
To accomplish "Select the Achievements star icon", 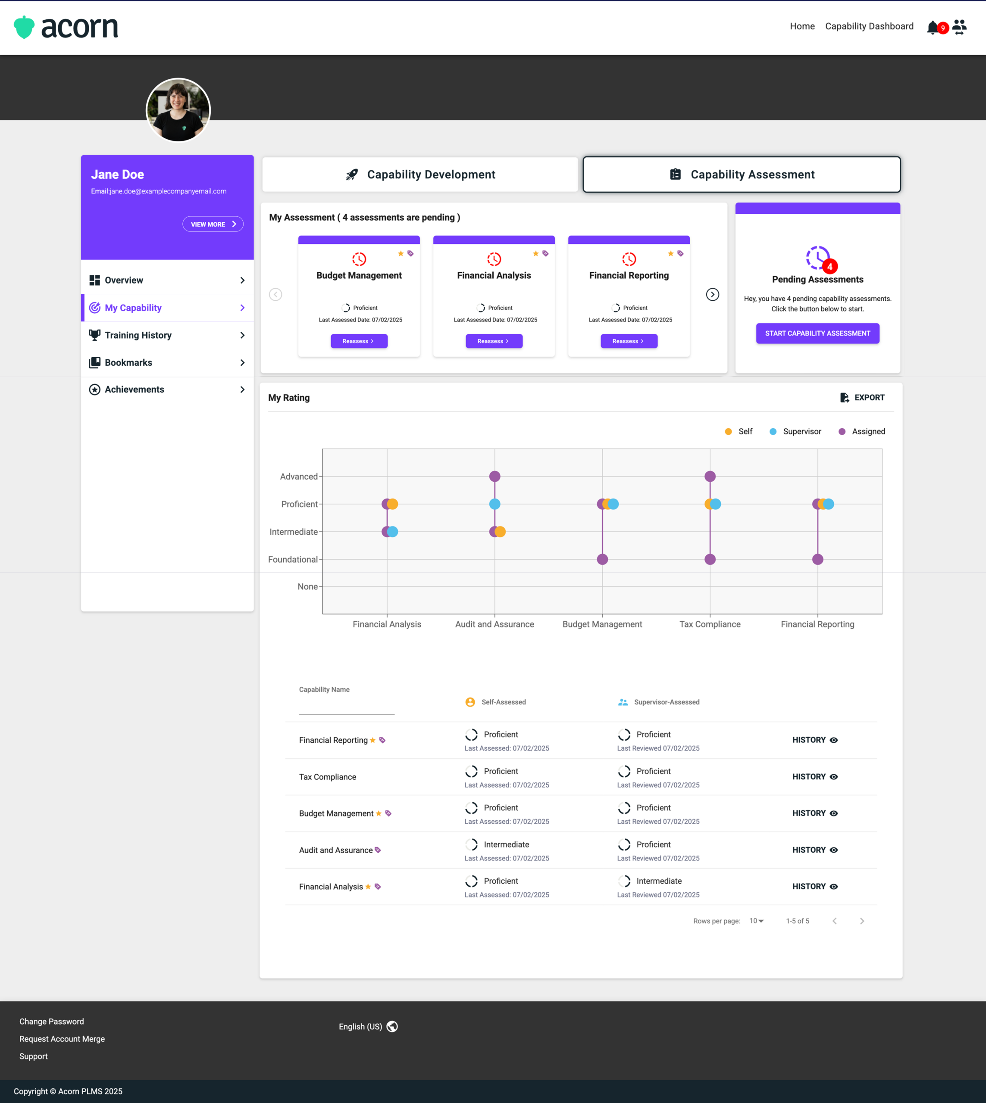I will tap(94, 389).
